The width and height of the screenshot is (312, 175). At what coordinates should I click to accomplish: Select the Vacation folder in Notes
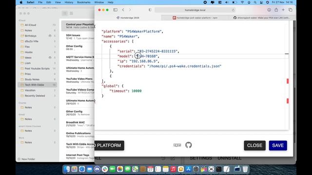pos(38,90)
